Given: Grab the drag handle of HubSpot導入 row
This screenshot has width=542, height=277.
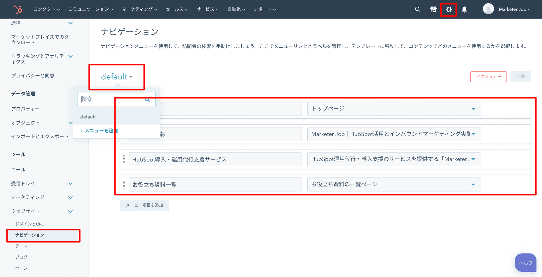Looking at the screenshot, I should point(124,159).
